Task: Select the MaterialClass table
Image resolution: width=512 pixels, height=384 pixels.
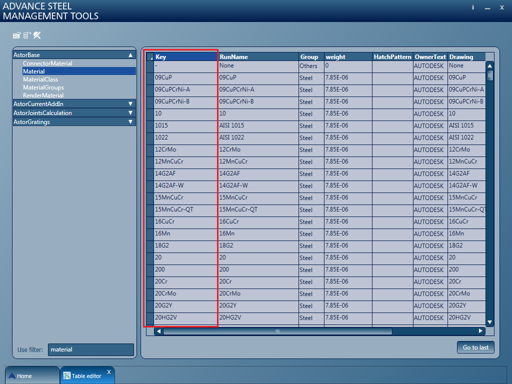Action: tap(40, 79)
